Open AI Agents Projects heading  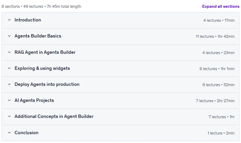pyautogui.click(x=34, y=100)
